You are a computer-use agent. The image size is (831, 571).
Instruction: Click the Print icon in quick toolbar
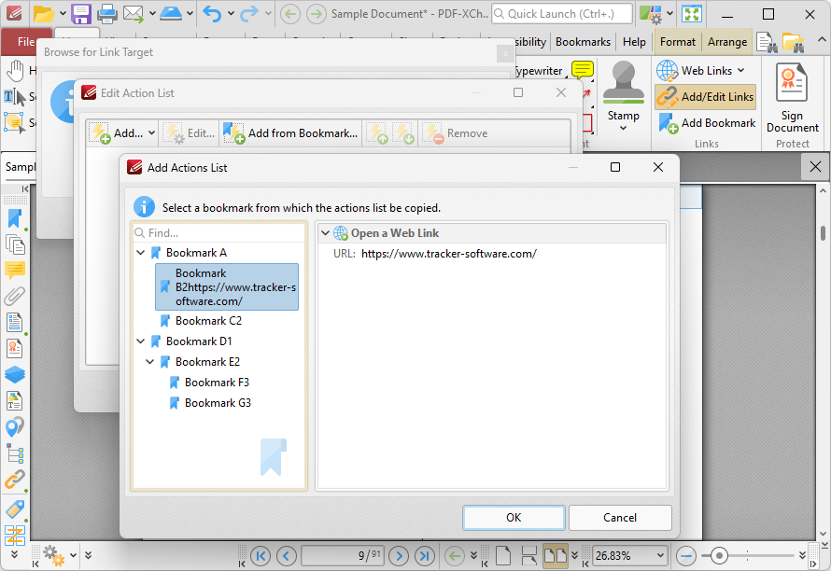(x=107, y=14)
